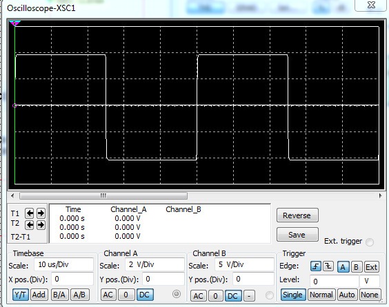
Task: Toggle Channel A radio indicator
Action: (177, 294)
